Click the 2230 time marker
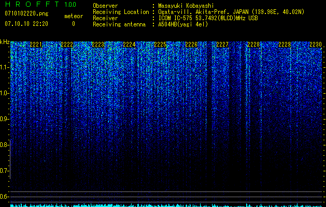The image size is (326, 207). click(316, 45)
